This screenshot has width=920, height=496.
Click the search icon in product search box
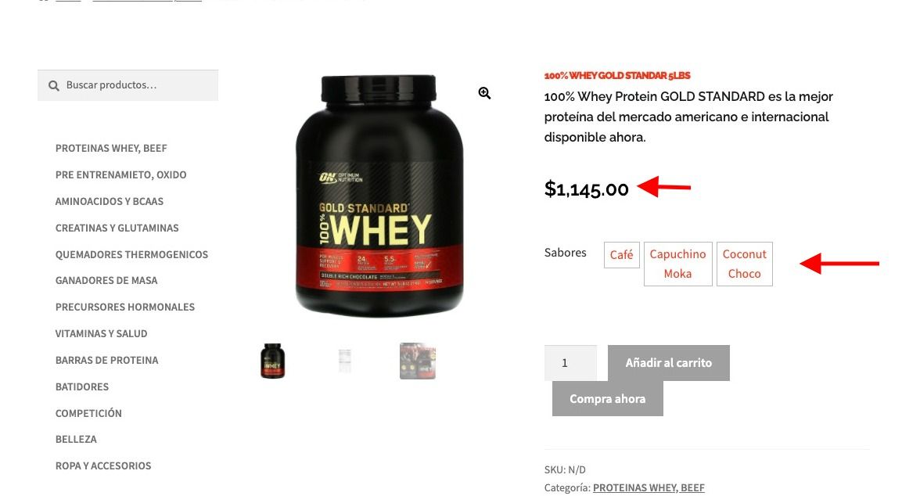tap(53, 86)
